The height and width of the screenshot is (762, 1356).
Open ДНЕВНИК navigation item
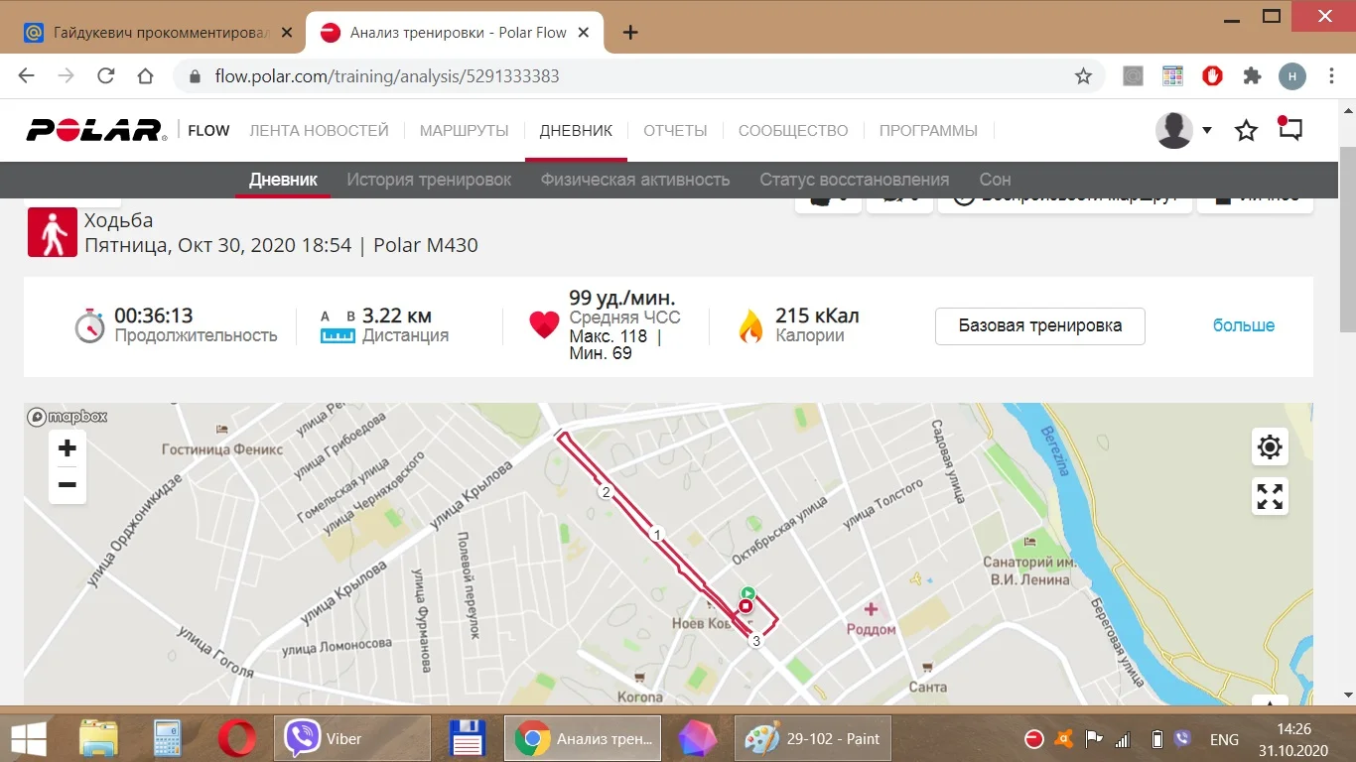pyautogui.click(x=576, y=130)
